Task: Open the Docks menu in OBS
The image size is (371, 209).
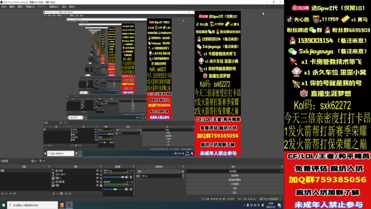Action: point(30,7)
